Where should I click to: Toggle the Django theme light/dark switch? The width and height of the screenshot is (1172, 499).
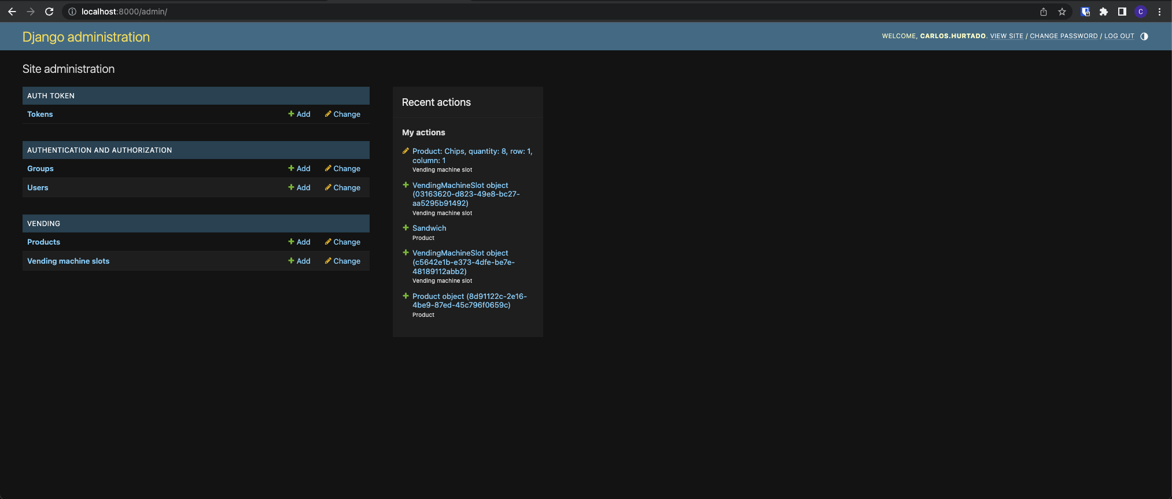pos(1144,36)
